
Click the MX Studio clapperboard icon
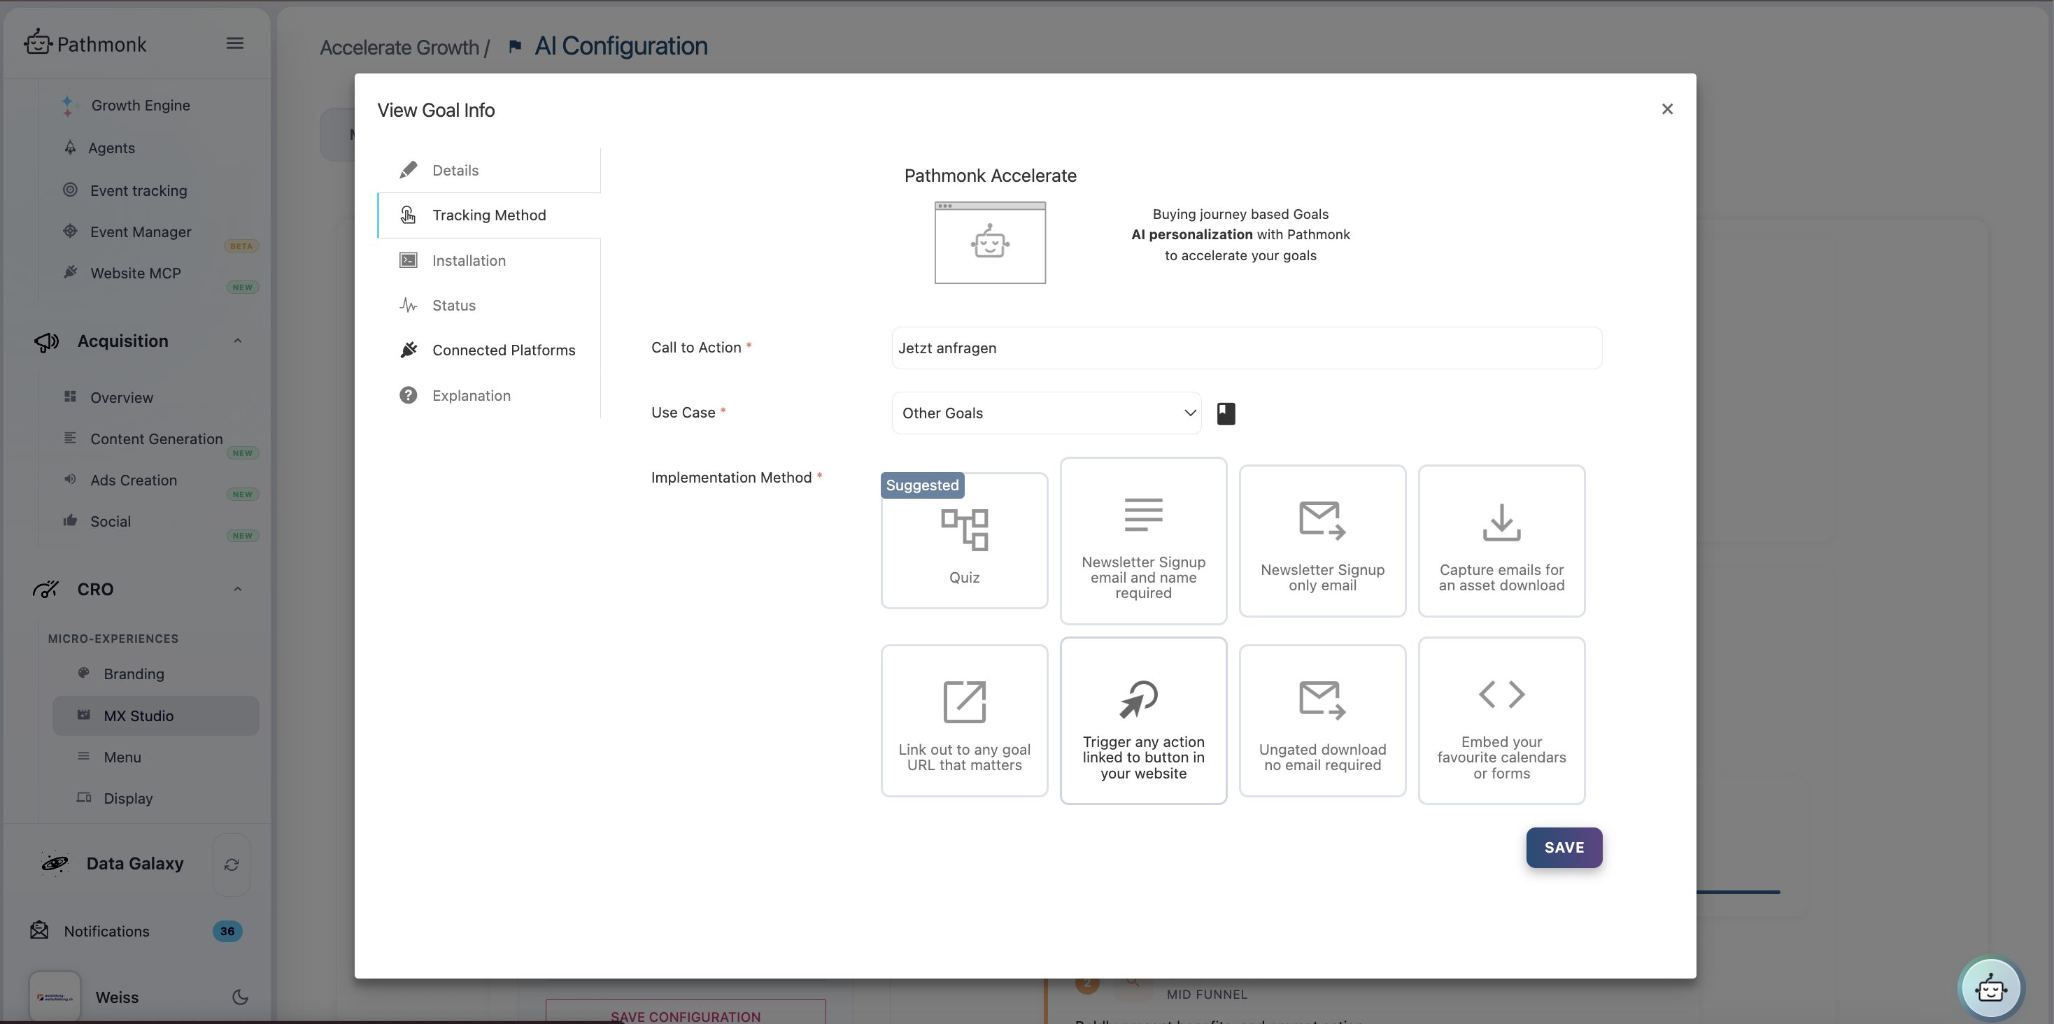pyautogui.click(x=84, y=715)
